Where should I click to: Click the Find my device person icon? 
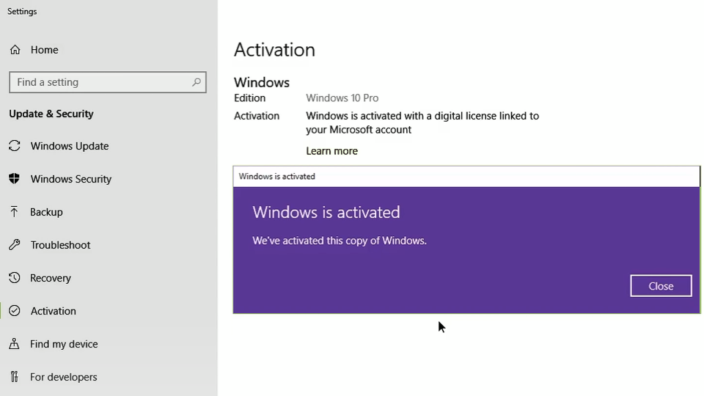point(15,343)
